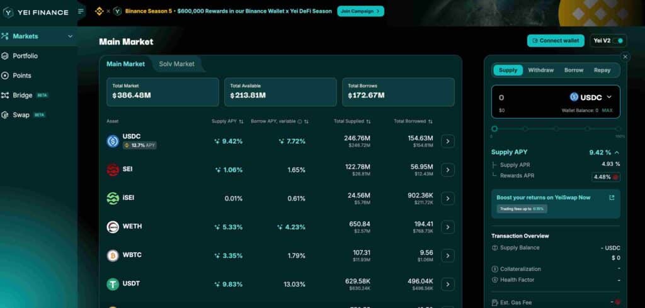645x308 pixels.
Task: Sort the table by Supply APY
Action: (241, 121)
